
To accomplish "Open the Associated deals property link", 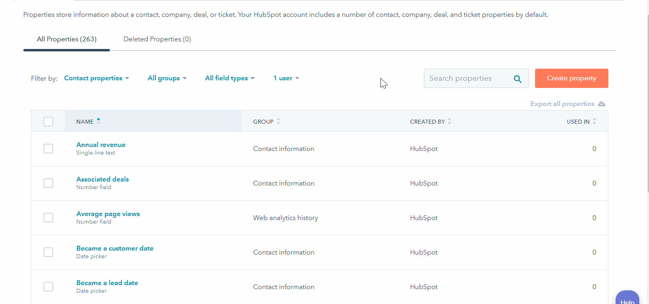I will click(x=103, y=180).
